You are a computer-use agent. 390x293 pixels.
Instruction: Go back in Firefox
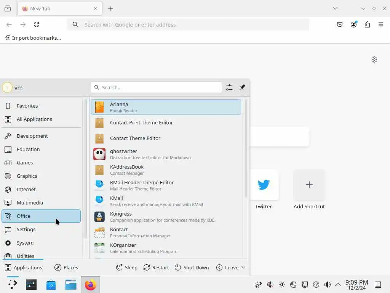pyautogui.click(x=9, y=24)
